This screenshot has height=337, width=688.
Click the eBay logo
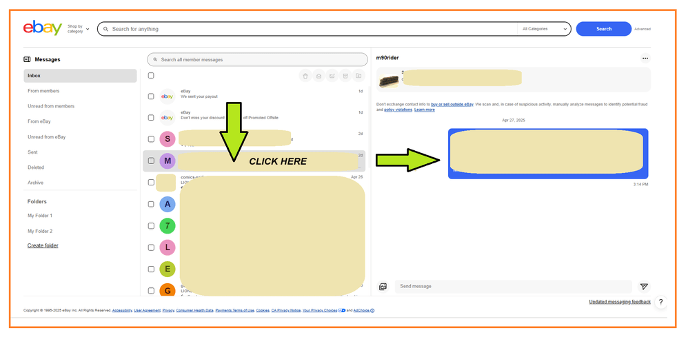click(43, 28)
